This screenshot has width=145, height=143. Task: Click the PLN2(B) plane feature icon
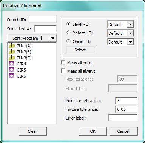(x=12, y=51)
